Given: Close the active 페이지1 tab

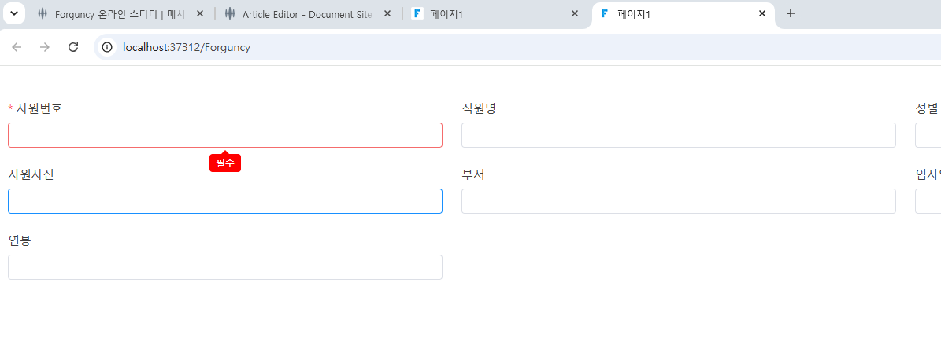Looking at the screenshot, I should tap(762, 14).
